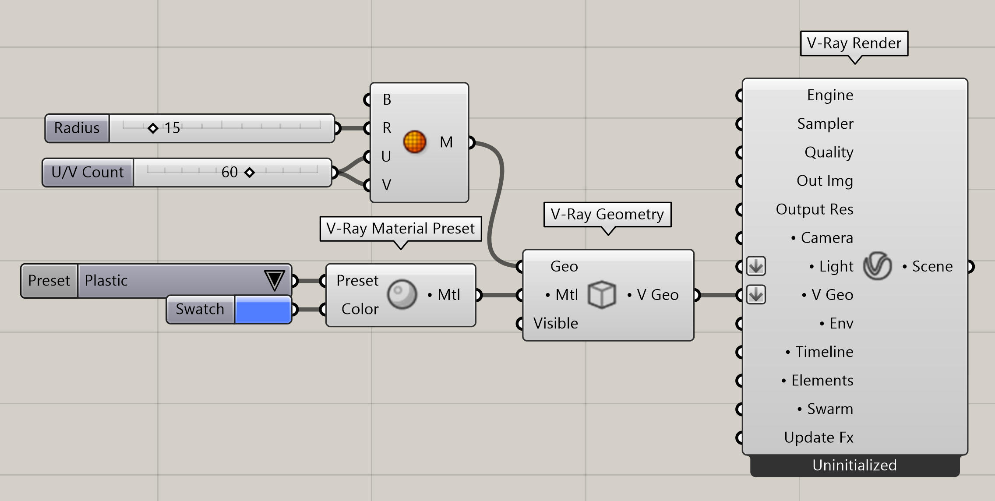The image size is (995, 501).
Task: Click the M output on mesh sphere component
Action: [x=446, y=142]
